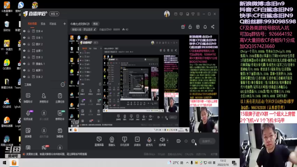Open the 读弹幕 tool
This screenshot has height=167, width=297.
pos(28,132)
